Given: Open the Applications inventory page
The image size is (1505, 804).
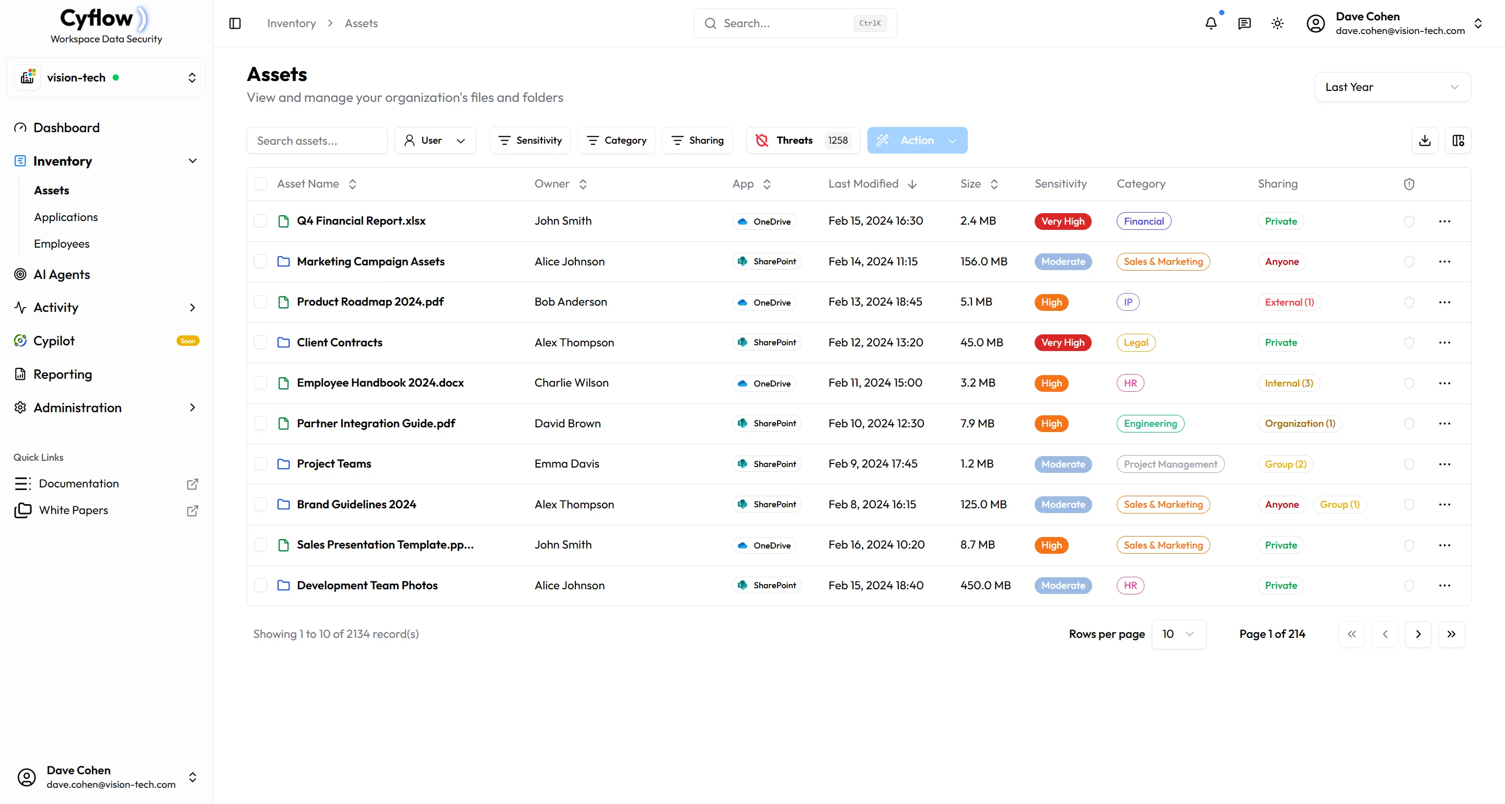Looking at the screenshot, I should pos(66,217).
